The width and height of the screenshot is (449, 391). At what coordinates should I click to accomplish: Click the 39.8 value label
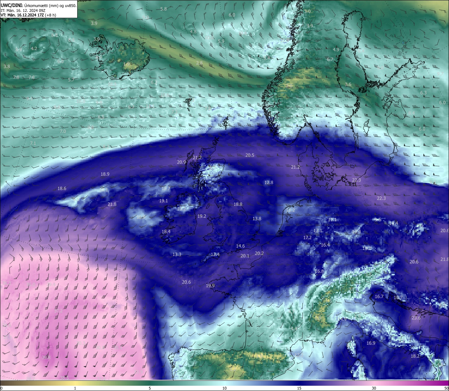[x=46, y=357]
